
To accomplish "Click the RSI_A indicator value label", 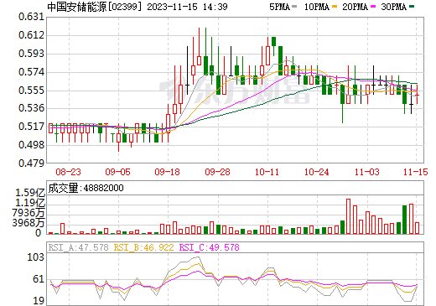I will [78, 247].
